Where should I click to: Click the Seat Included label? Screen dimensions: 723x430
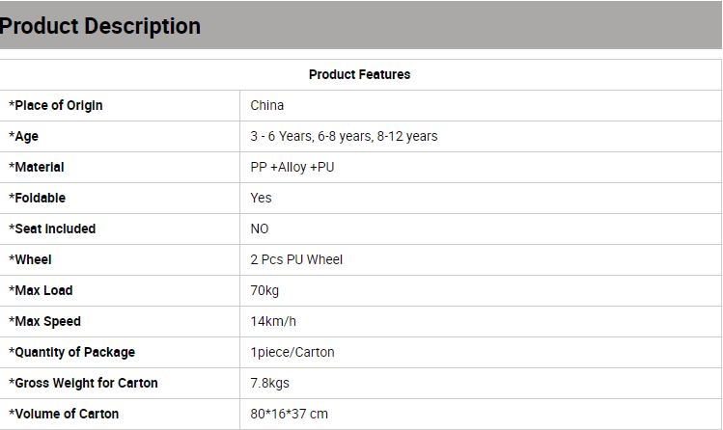pos(52,228)
